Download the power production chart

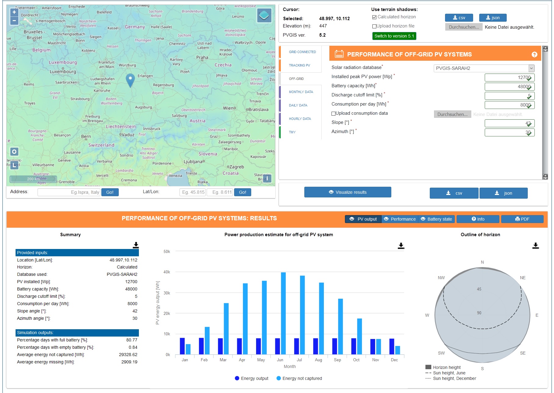point(401,246)
